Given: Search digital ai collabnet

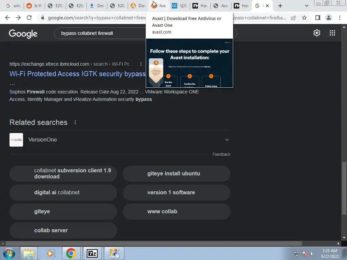Looking at the screenshot, I should [63, 193].
